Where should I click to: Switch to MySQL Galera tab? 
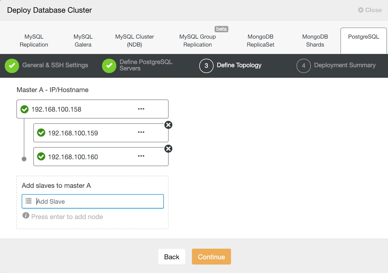click(x=83, y=40)
